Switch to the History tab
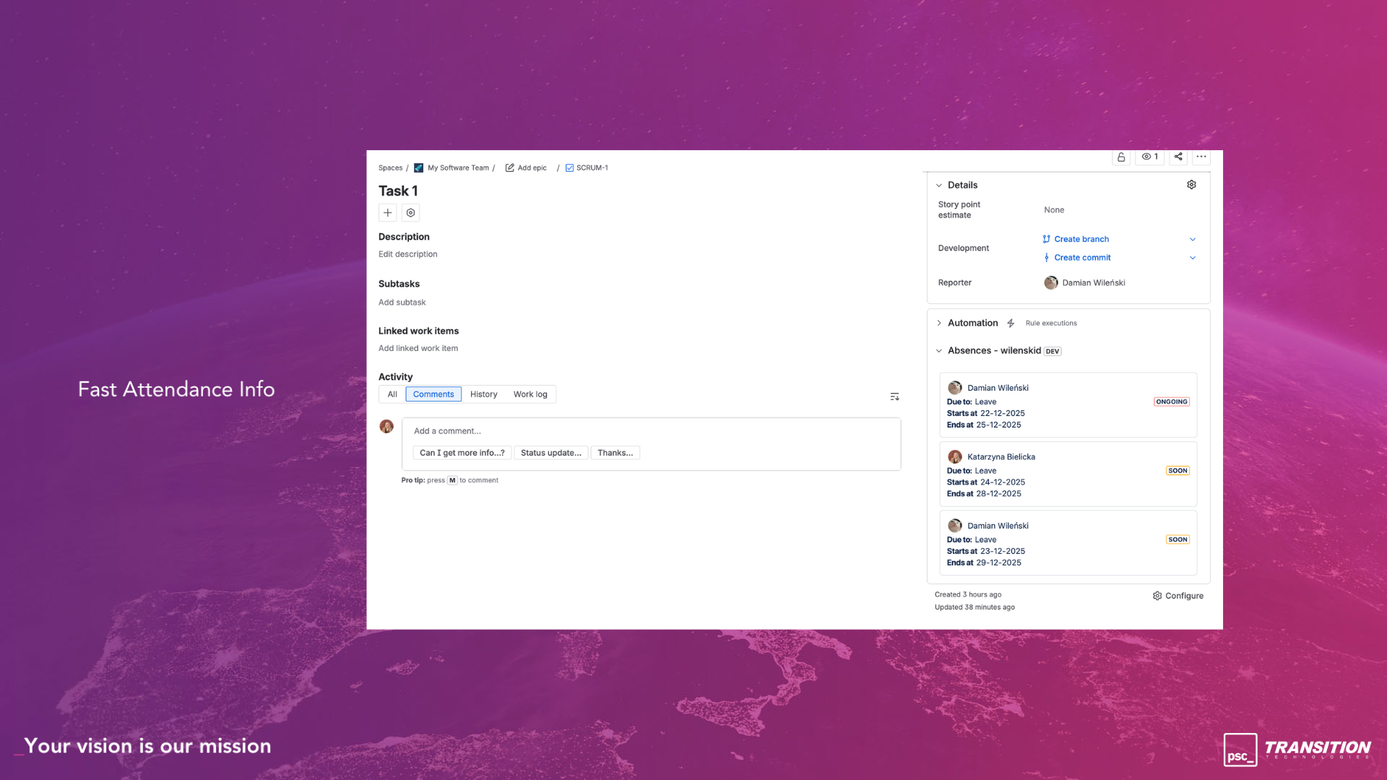Viewport: 1387px width, 780px height. coord(483,394)
